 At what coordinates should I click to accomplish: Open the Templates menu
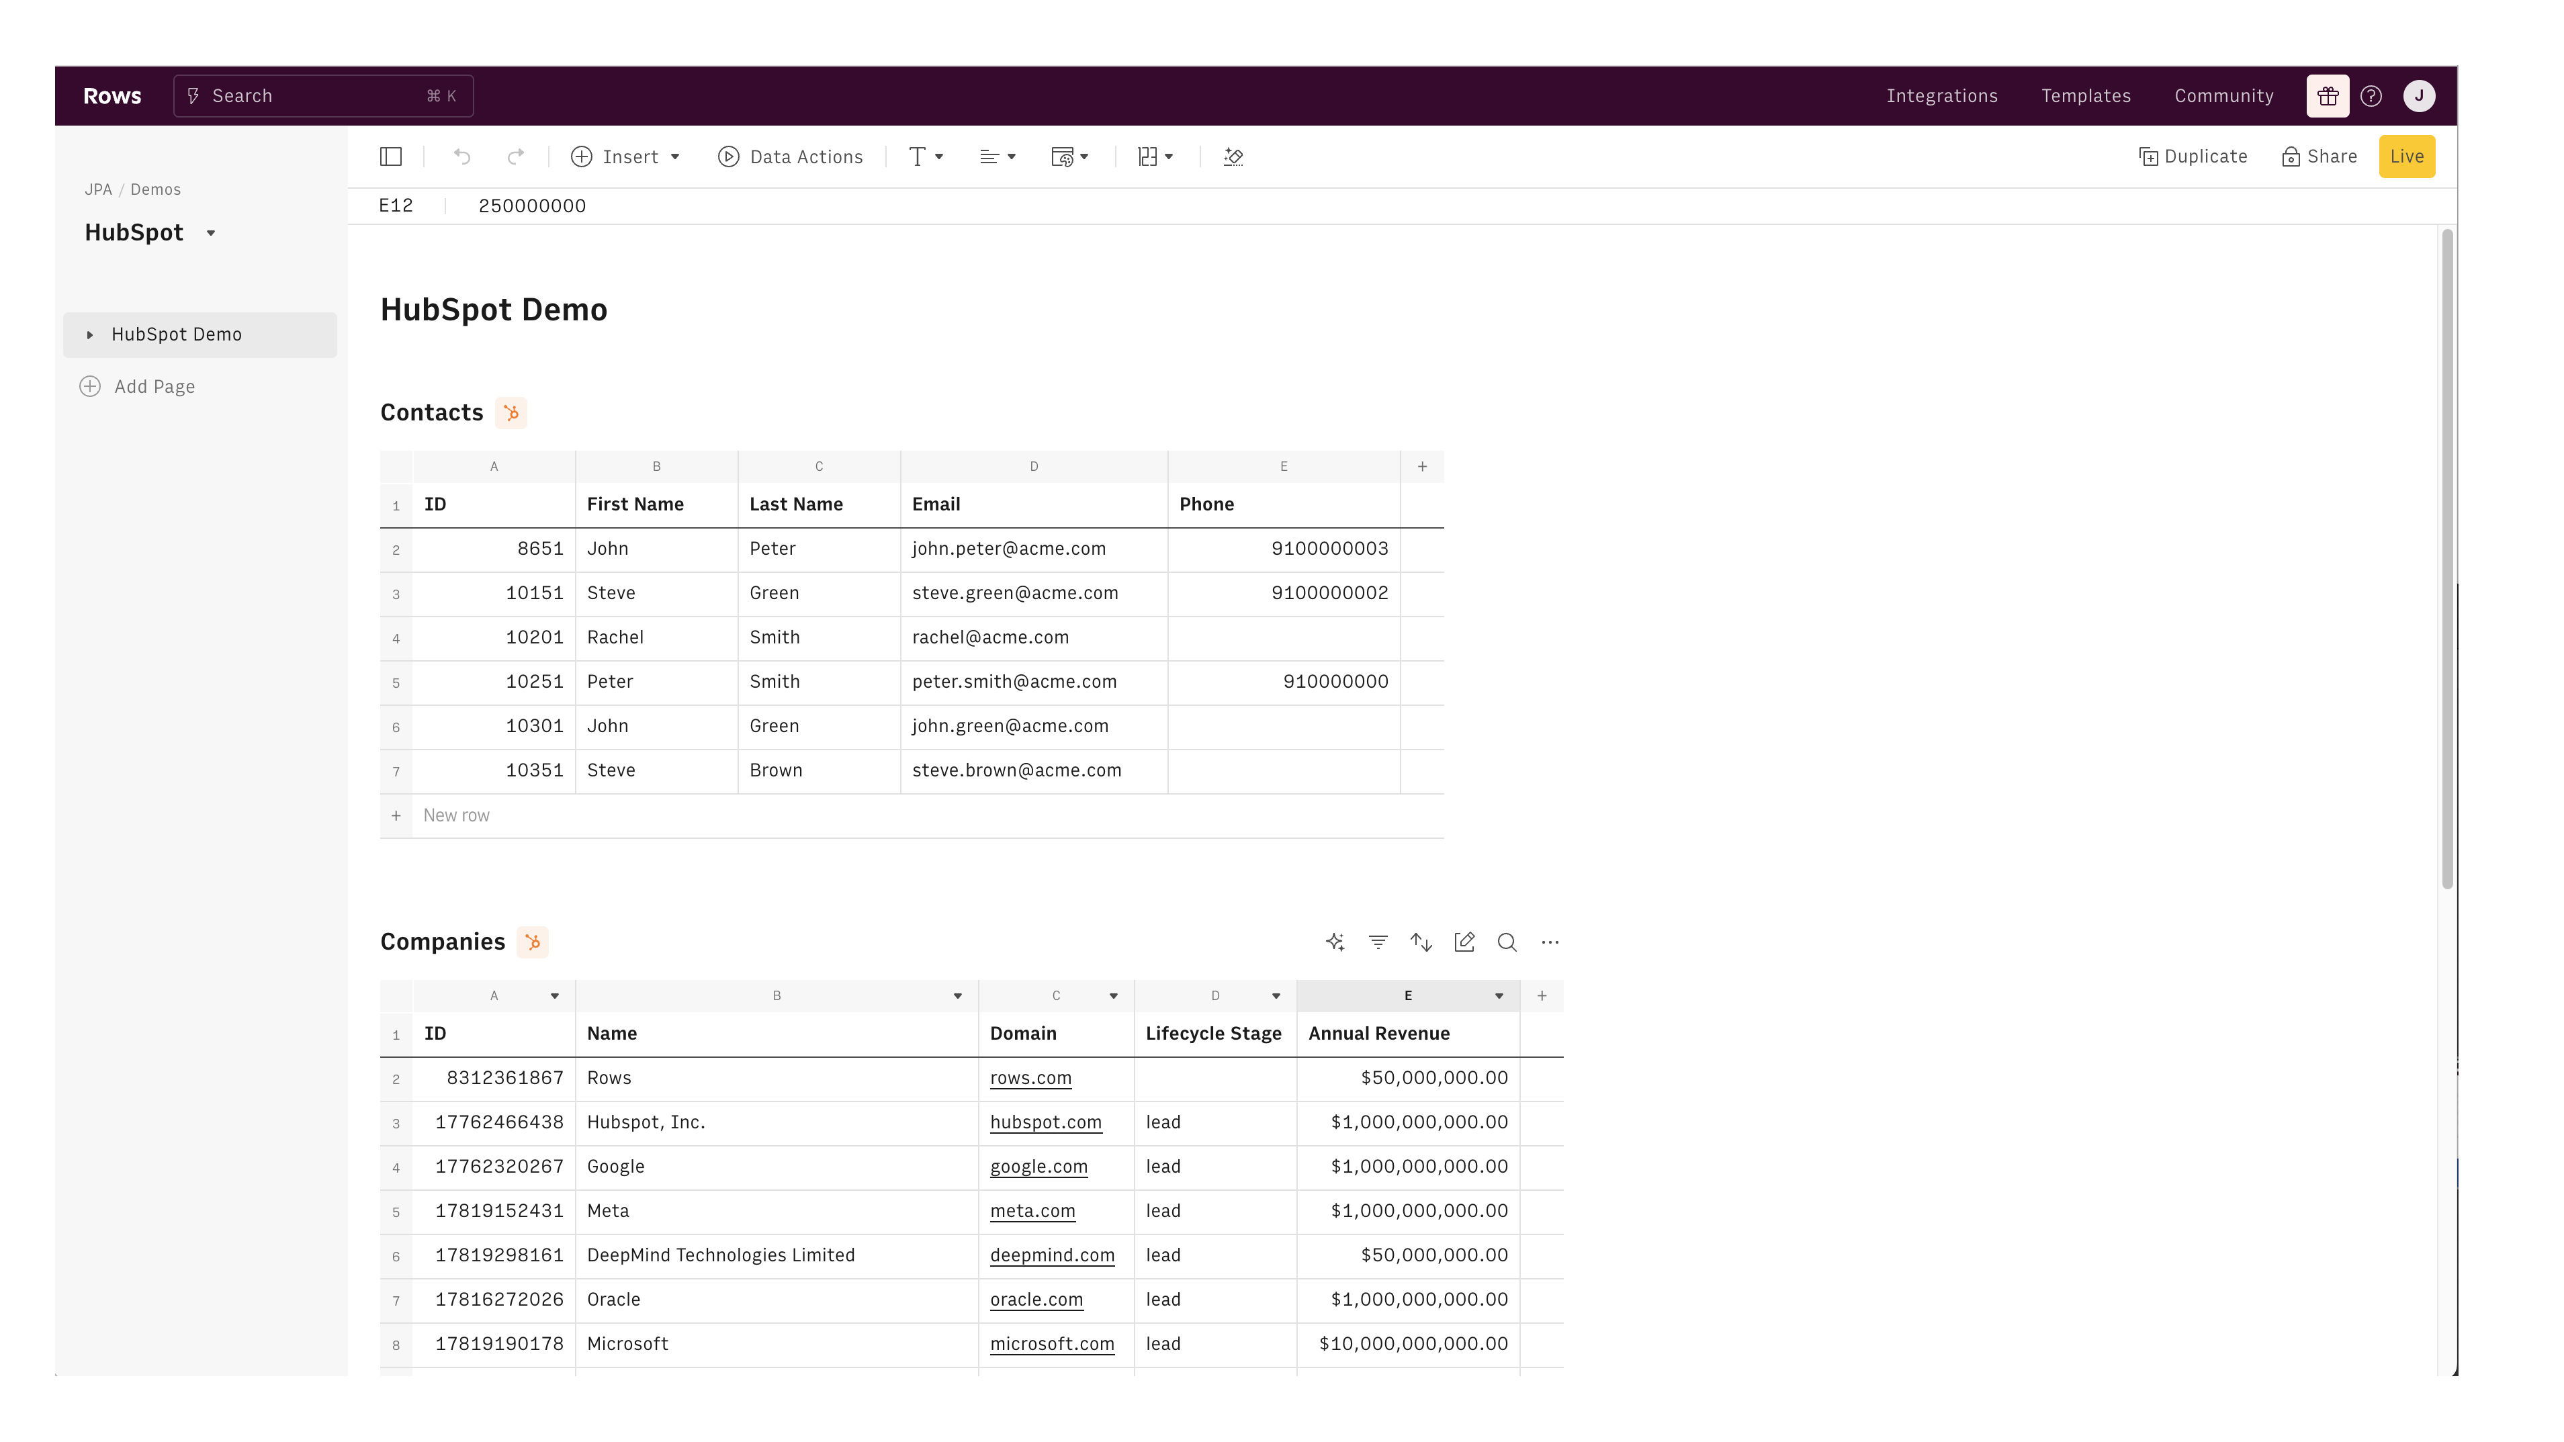coord(2085,95)
